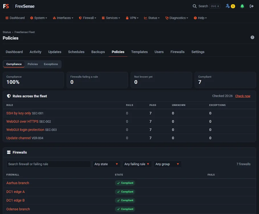Switch to the Templates tab
Viewport: 259px width, 214px height.
point(139,52)
